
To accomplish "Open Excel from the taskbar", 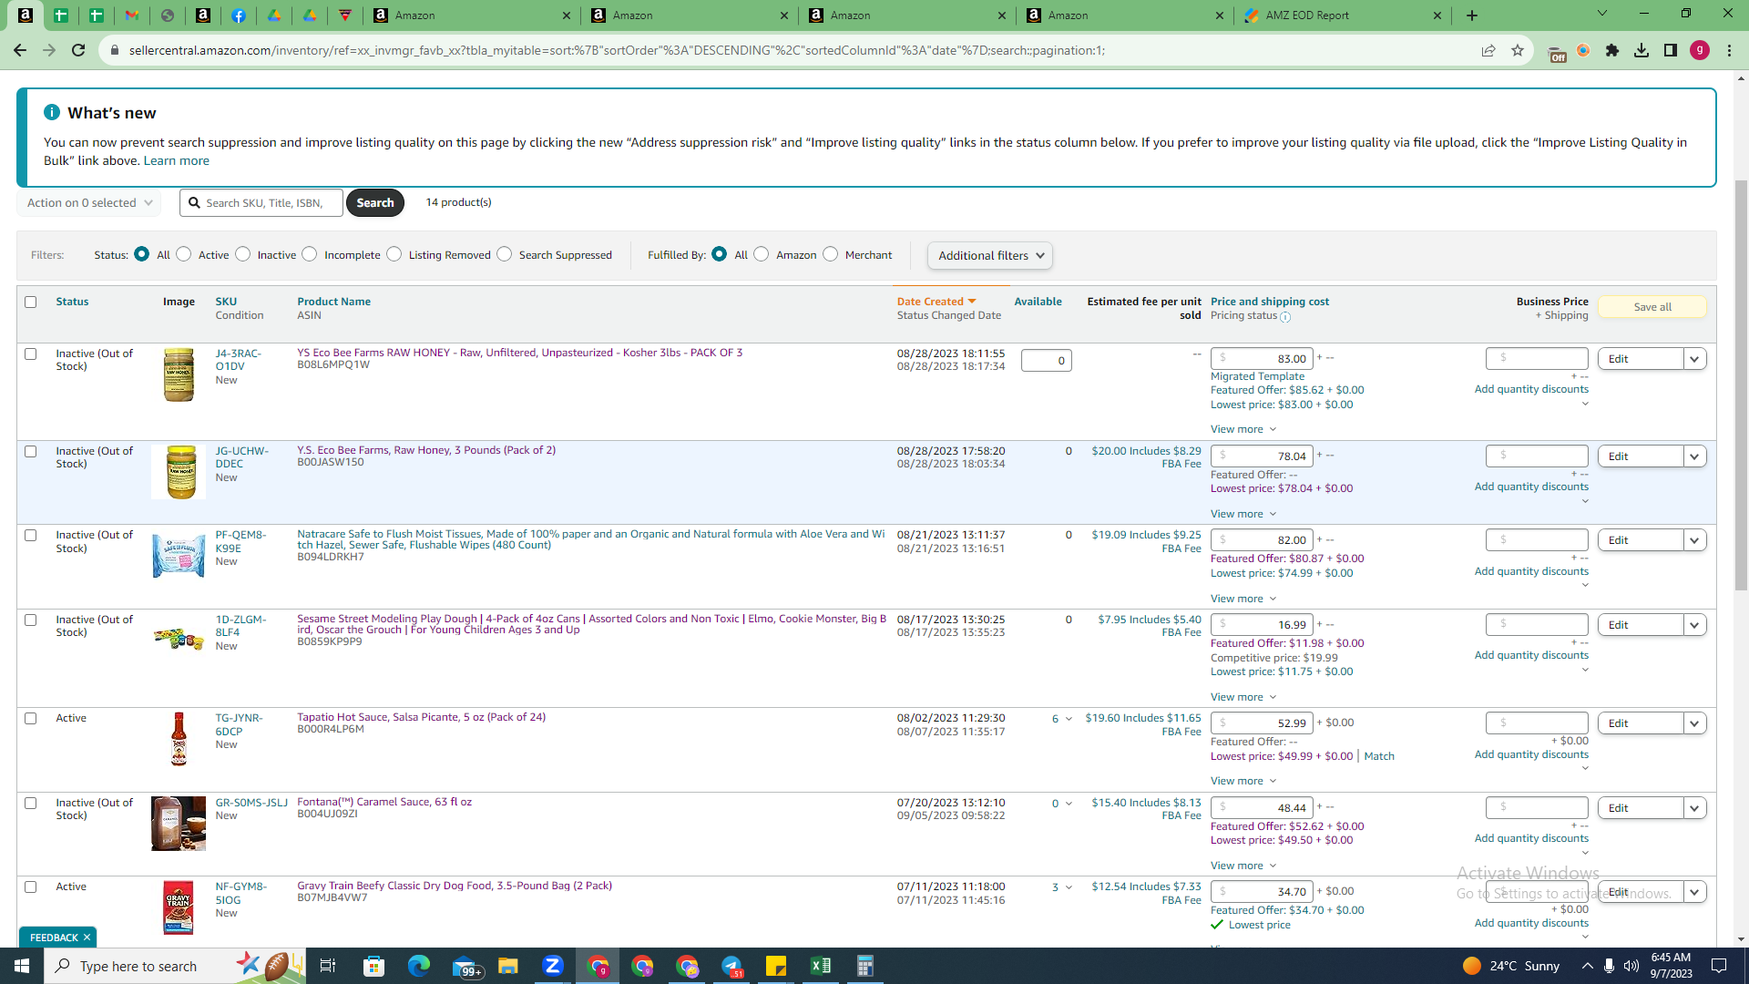I will 821,966.
